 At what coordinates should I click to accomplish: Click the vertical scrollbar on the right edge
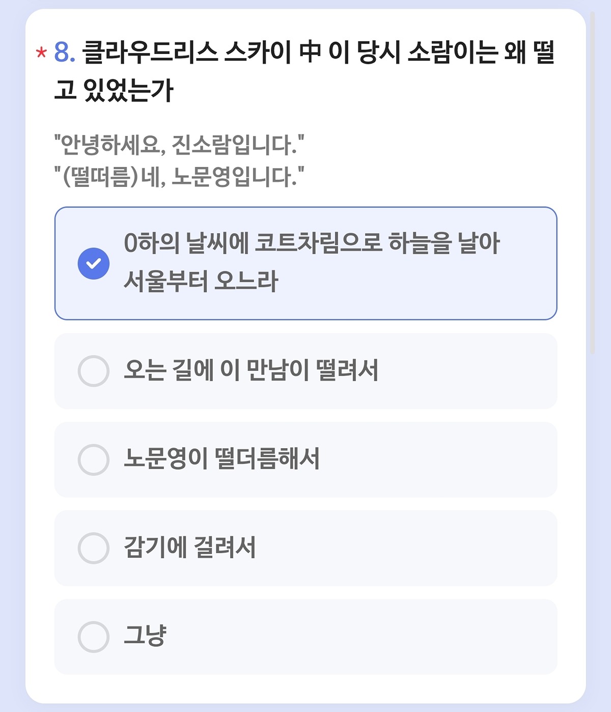coord(592,183)
